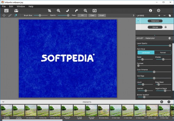Click the save image icon
174x121 pixels.
pos(16,11)
